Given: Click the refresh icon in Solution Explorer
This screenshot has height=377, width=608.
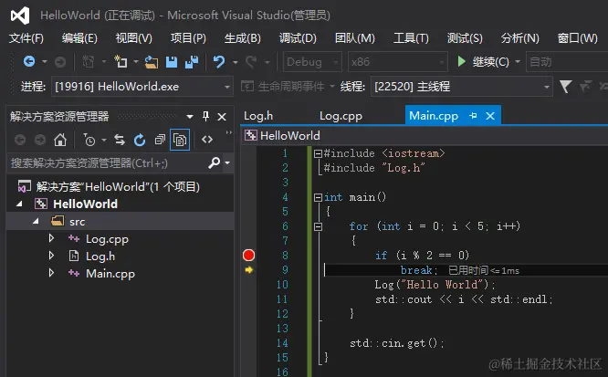Looking at the screenshot, I should [140, 140].
